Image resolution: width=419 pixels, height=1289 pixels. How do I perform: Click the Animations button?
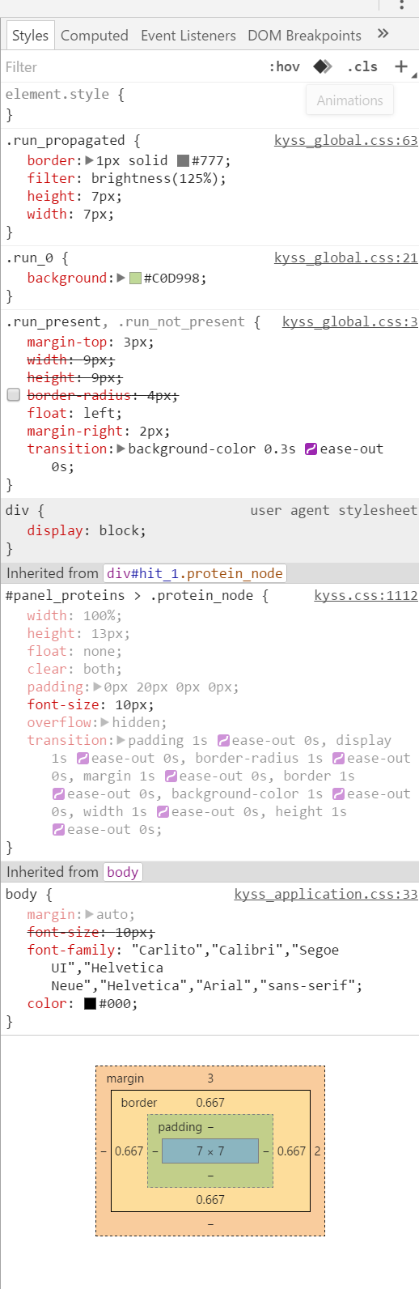[x=349, y=100]
